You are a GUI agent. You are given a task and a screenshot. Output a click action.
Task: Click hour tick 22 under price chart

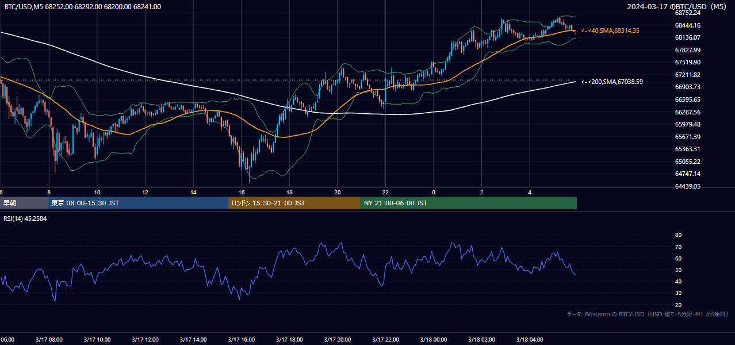point(385,193)
